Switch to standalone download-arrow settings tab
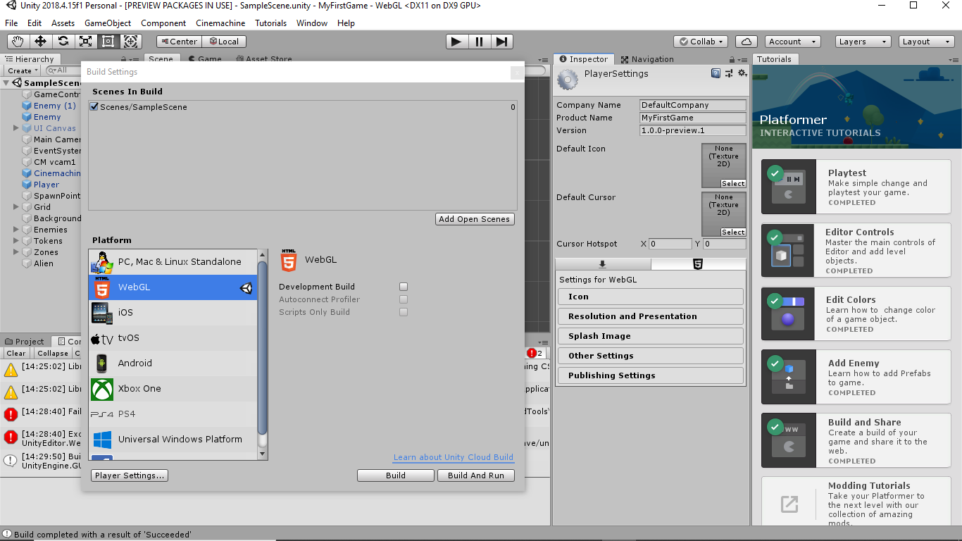Image resolution: width=962 pixels, height=541 pixels. click(602, 264)
